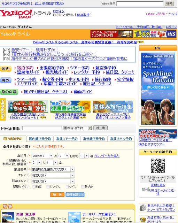Open the 北海道に行こう! banner

pyautogui.click(x=70, y=107)
